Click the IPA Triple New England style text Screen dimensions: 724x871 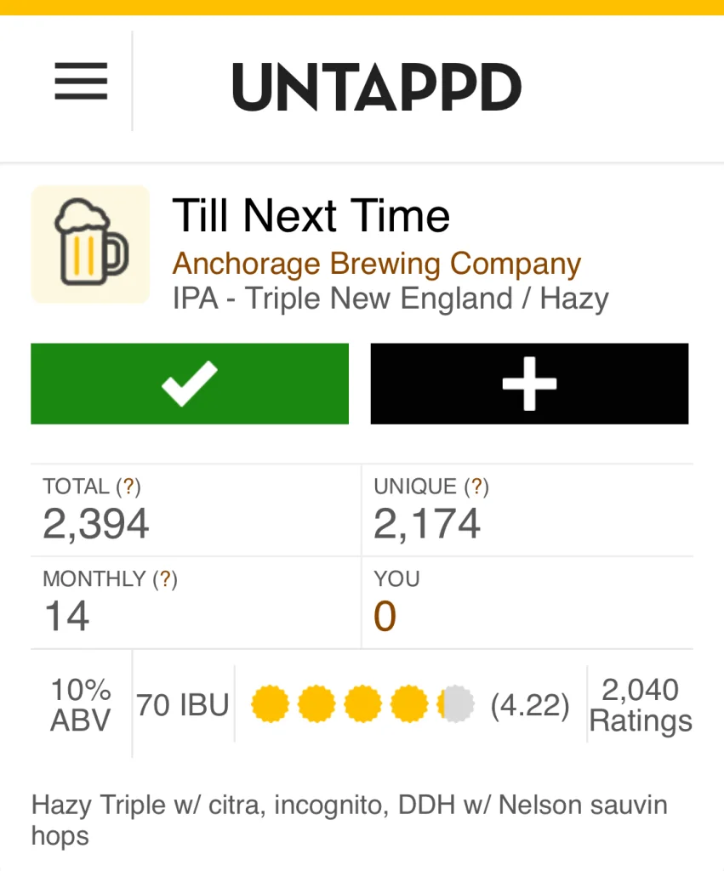(x=391, y=299)
